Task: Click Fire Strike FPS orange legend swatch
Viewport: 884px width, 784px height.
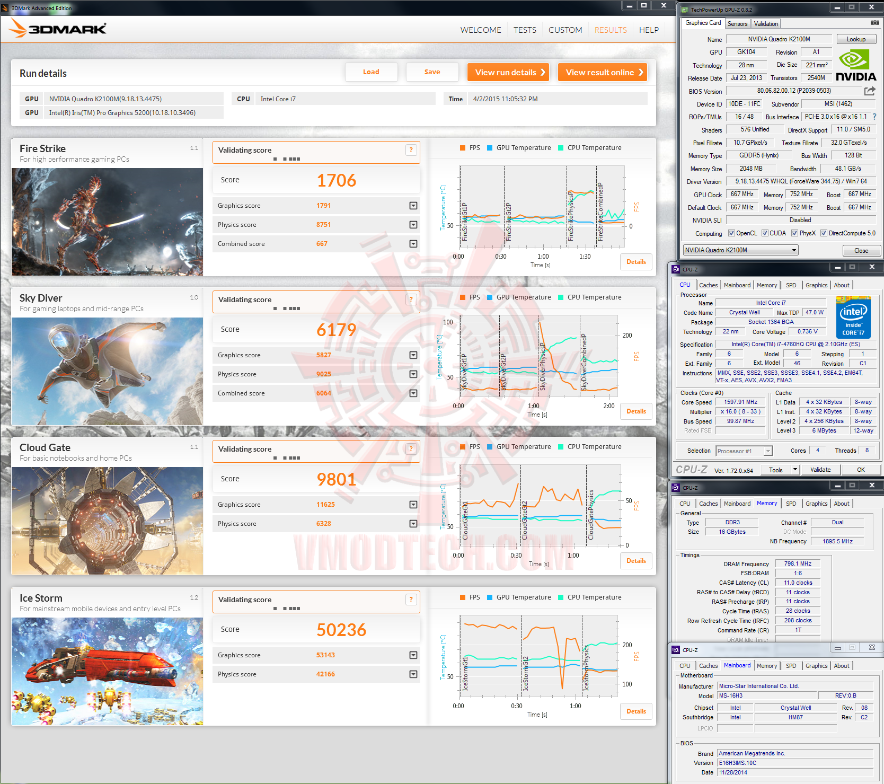Action: [463, 148]
